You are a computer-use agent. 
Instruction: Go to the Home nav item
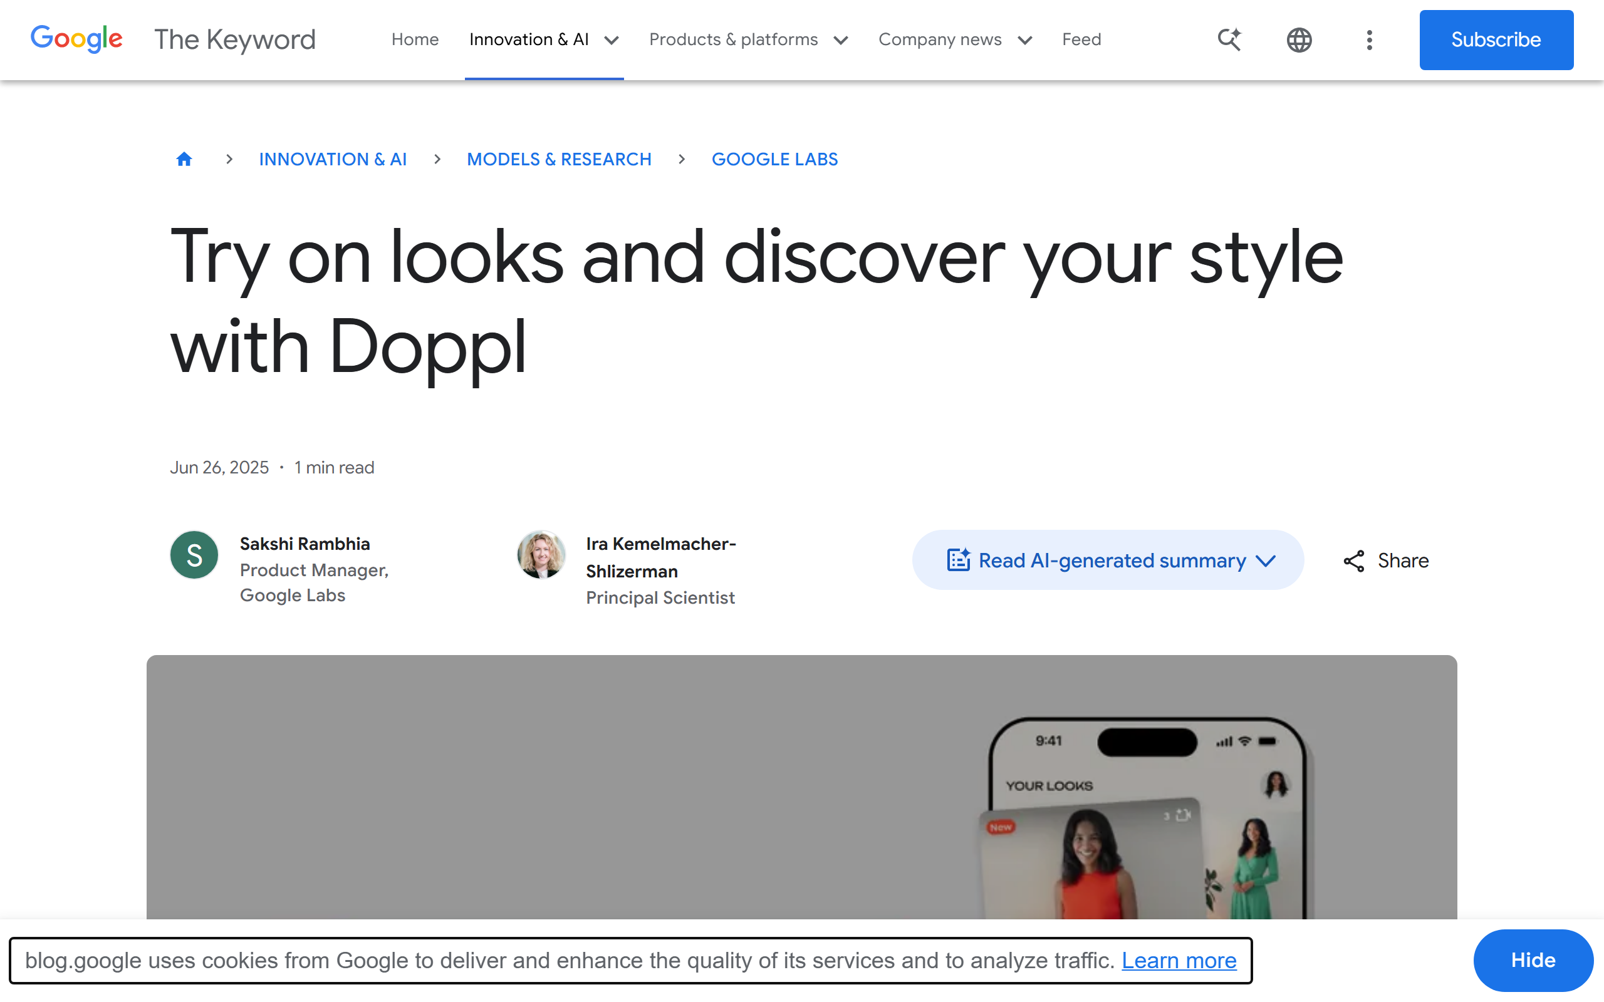click(415, 39)
